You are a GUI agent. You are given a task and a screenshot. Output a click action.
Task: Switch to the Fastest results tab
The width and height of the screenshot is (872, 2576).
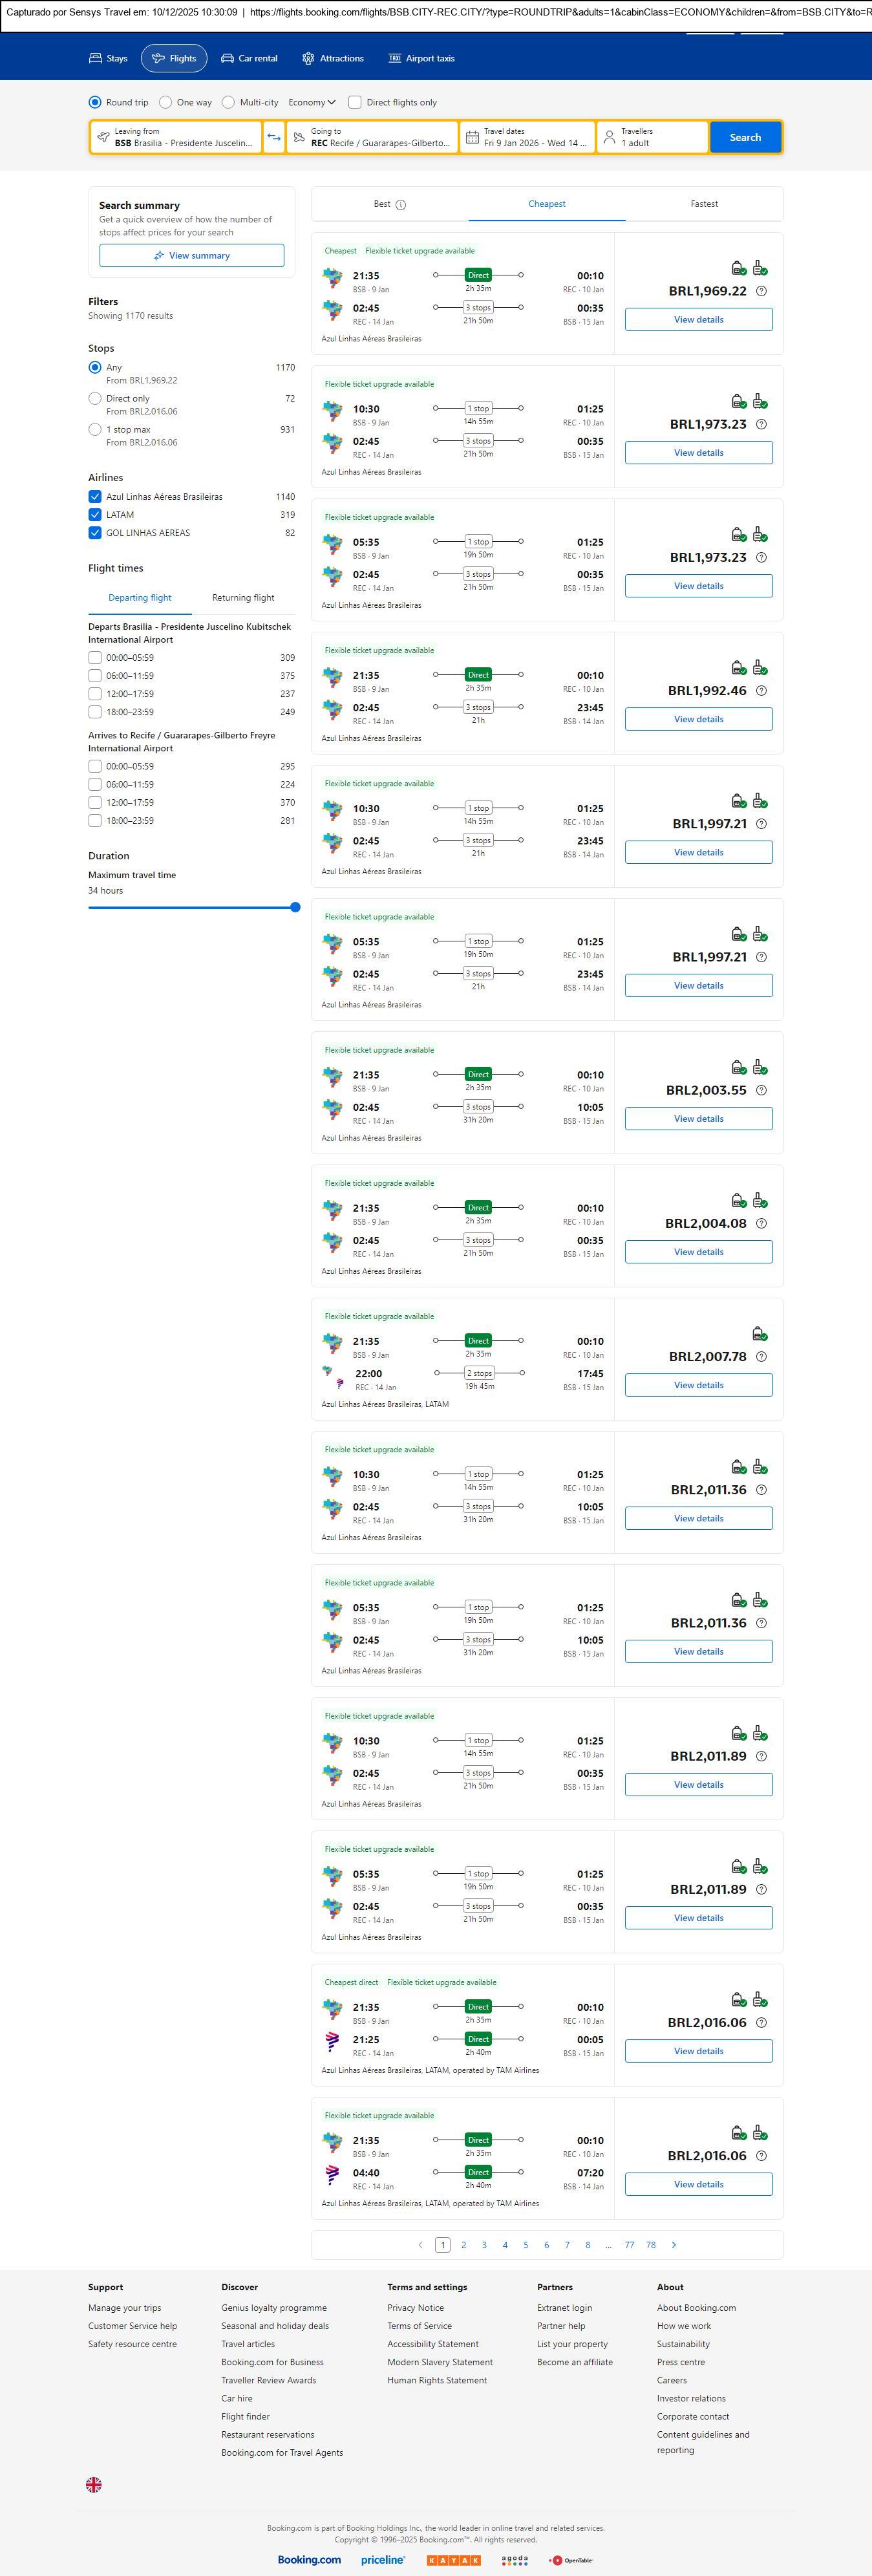coord(704,204)
